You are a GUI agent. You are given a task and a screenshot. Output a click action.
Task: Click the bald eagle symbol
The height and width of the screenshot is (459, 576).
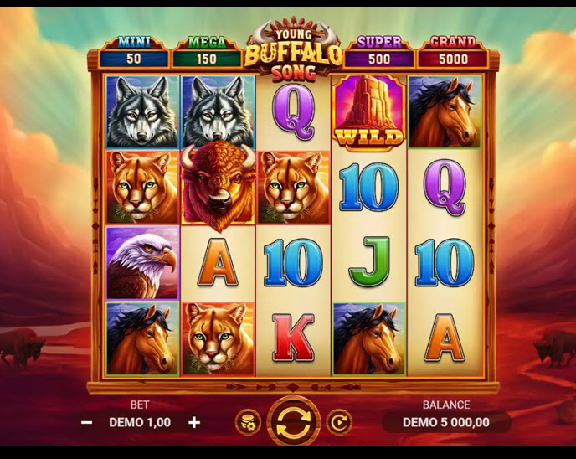pos(142,263)
